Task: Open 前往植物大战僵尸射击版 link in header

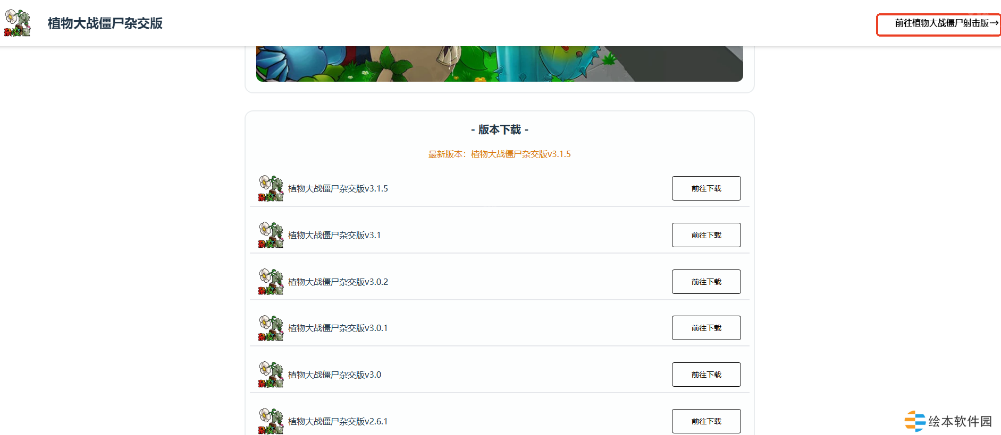Action: point(939,24)
